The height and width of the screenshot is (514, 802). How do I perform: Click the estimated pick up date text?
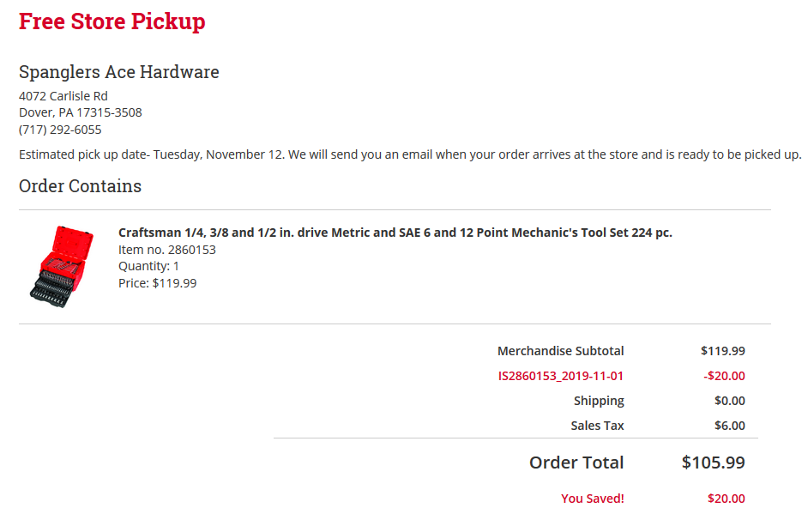(410, 154)
